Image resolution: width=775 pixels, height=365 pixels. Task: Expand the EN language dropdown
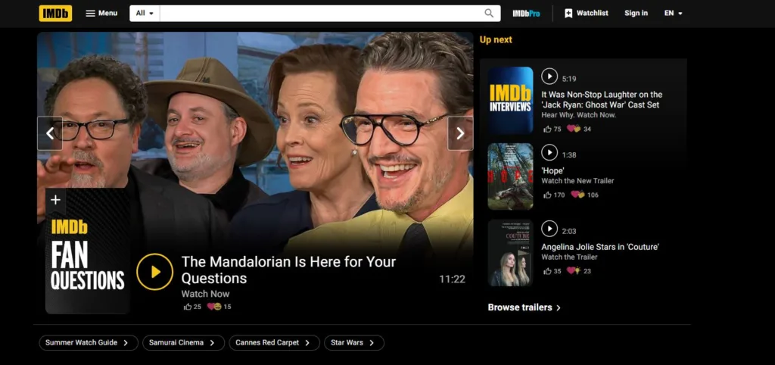pos(673,14)
